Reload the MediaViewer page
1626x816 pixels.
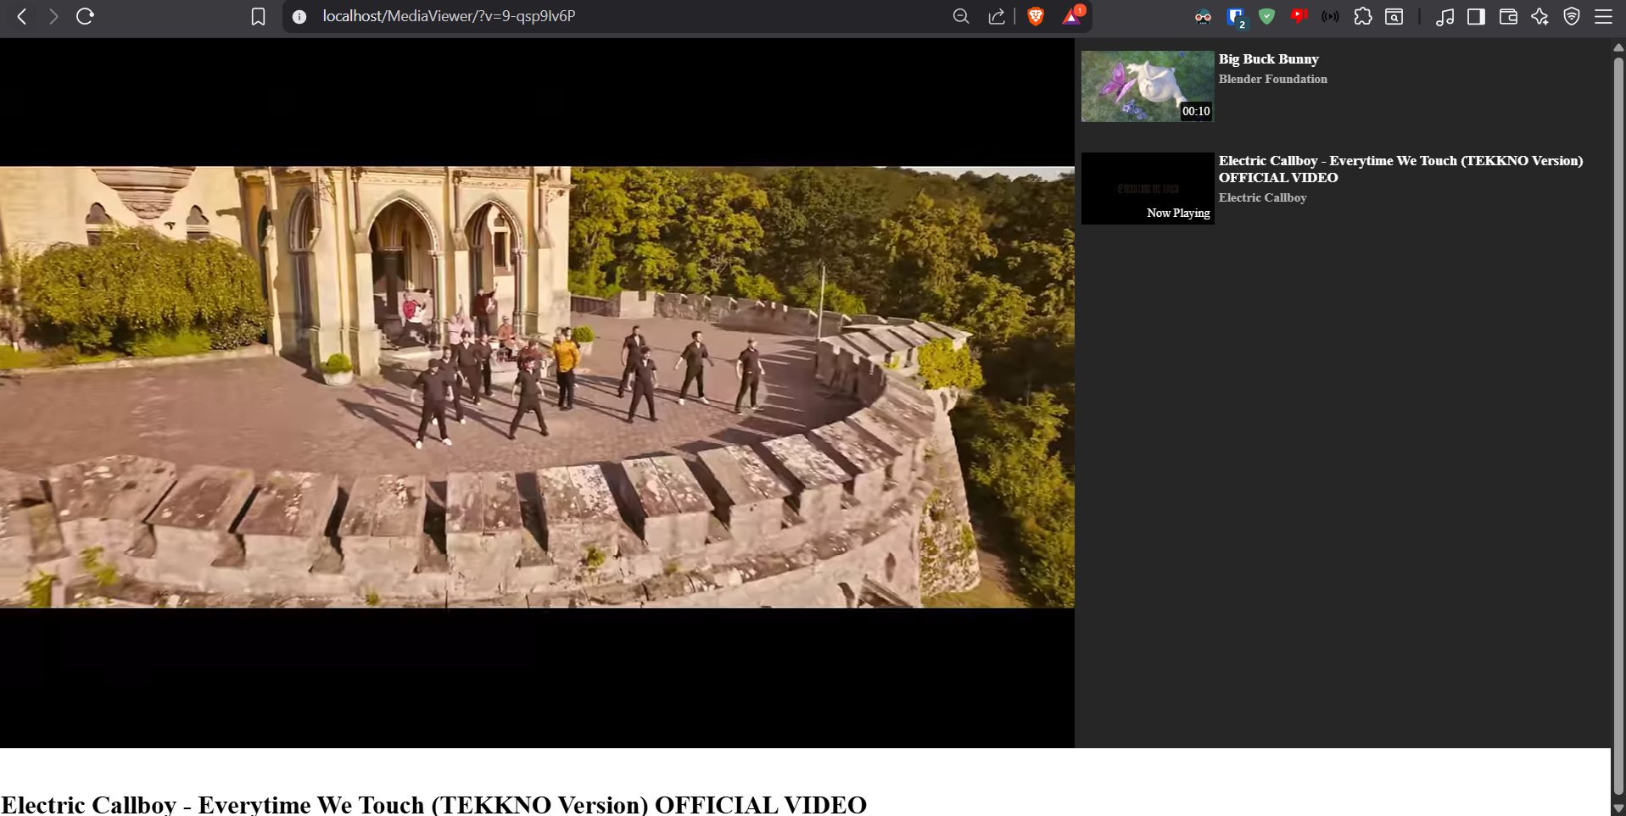point(85,16)
